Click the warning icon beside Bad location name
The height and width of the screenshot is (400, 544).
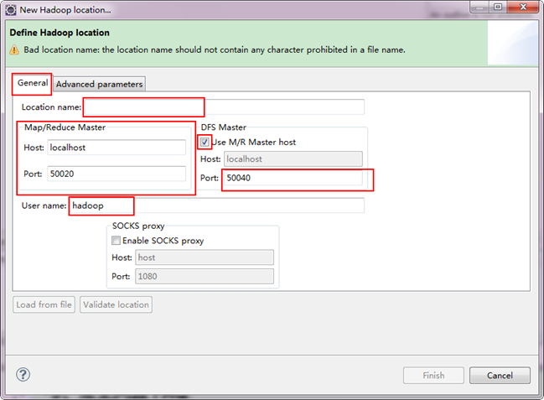[x=14, y=49]
